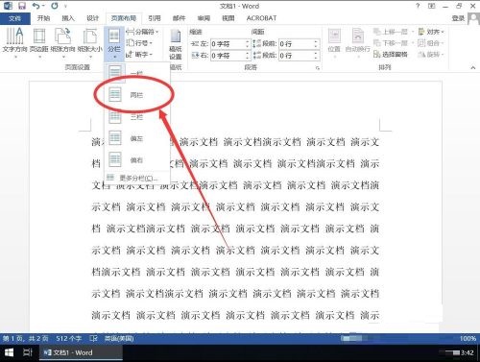Click 登录 (Sign in) link

click(x=458, y=18)
